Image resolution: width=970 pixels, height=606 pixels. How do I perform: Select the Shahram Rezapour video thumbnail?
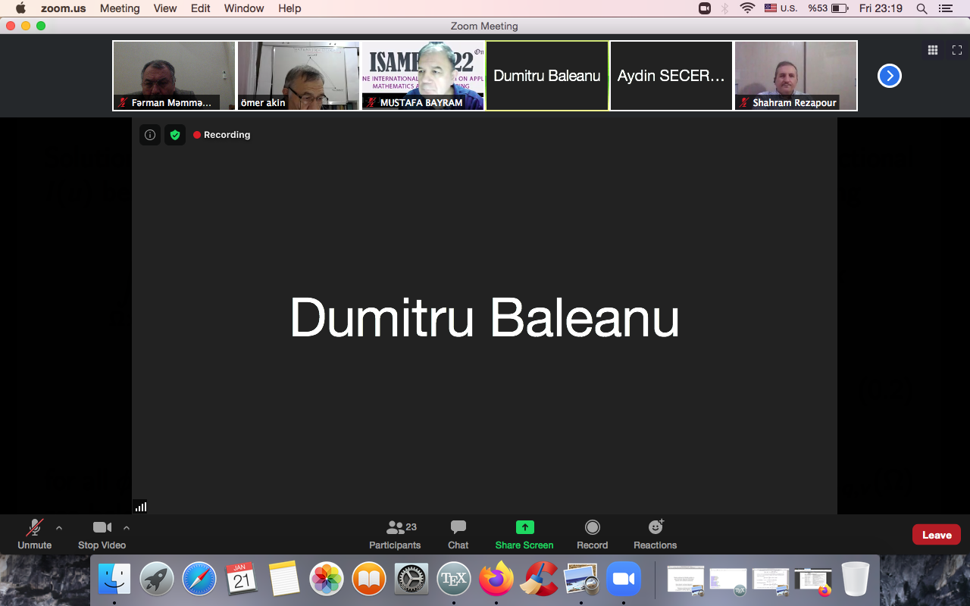click(x=796, y=76)
